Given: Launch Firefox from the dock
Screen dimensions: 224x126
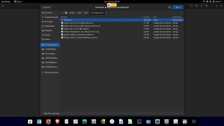Looking at the screenshot, I should click(x=48, y=121).
